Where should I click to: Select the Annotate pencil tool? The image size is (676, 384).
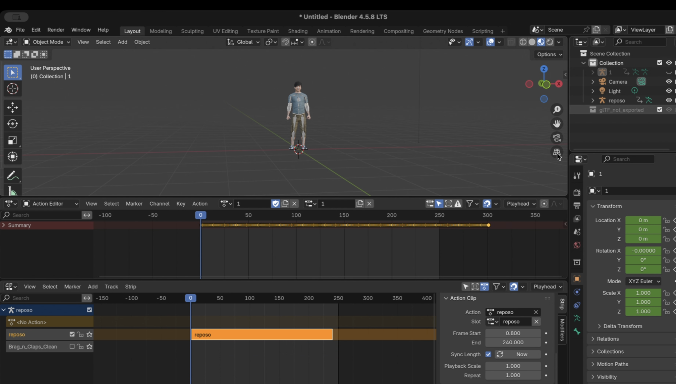click(12, 176)
